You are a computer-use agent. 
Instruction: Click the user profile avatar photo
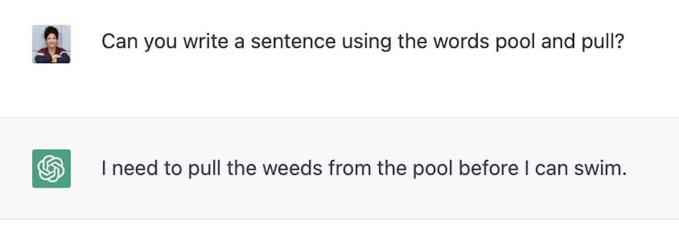(x=51, y=44)
